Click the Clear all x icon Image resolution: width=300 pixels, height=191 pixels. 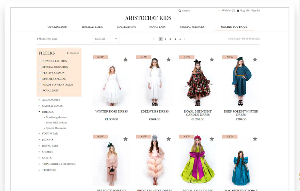(68, 53)
